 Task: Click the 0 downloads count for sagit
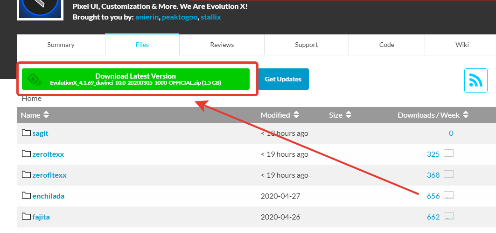coord(451,133)
